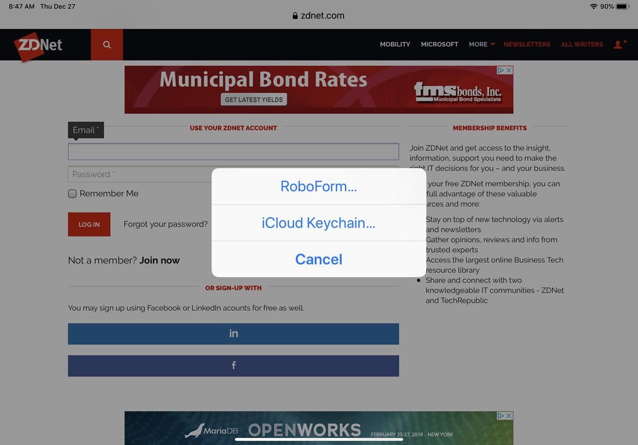Screen dimensions: 638x445
Task: Close the MariaDB OpenWorks ad
Action: click(x=509, y=416)
